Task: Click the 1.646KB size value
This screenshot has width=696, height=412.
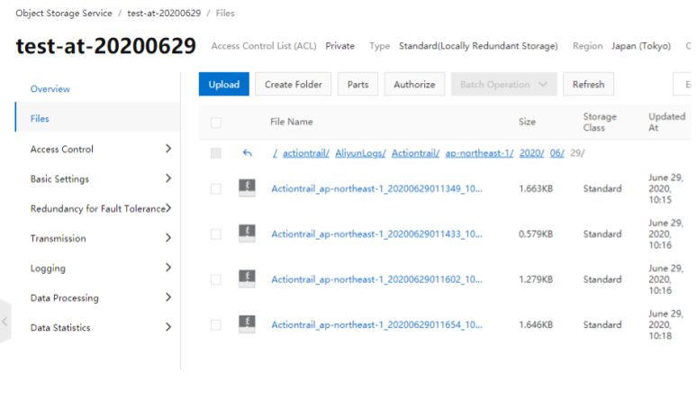Action: coord(536,325)
